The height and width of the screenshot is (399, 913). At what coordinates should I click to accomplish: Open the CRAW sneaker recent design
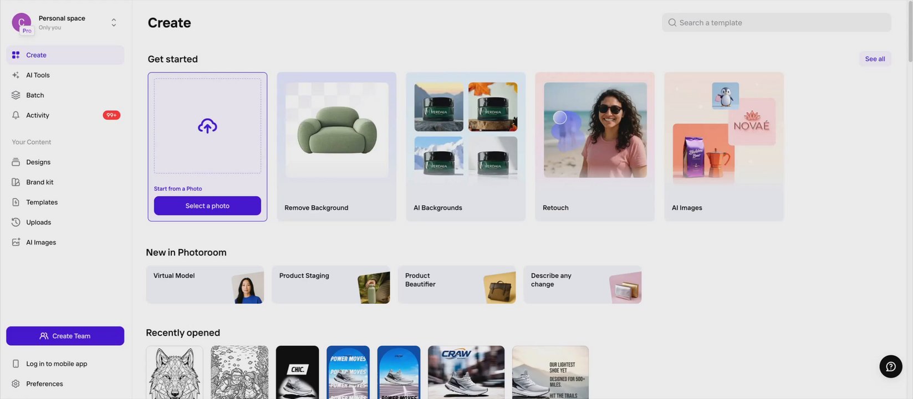[x=466, y=372]
